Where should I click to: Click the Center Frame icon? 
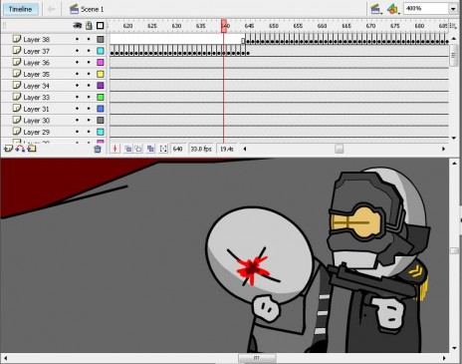click(115, 149)
